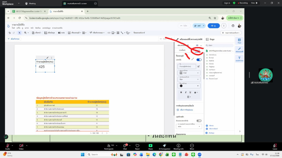282x158 pixels.
Task: Click the underline text formatting icon
Action: tap(190, 92)
